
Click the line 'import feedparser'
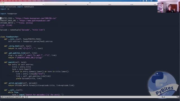click(x=9, y=14)
